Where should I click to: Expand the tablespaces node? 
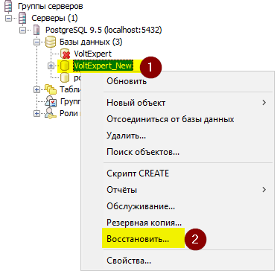[x=36, y=89]
